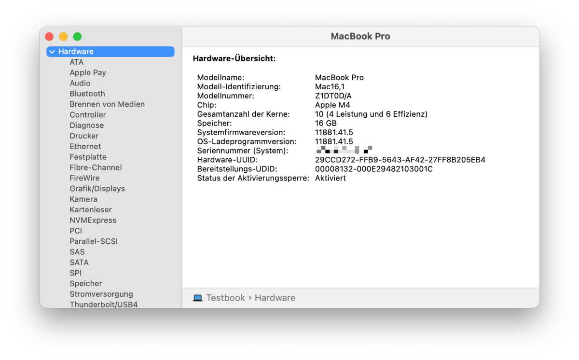Select the SATA entry
This screenshot has width=579, height=360.
[x=79, y=263]
